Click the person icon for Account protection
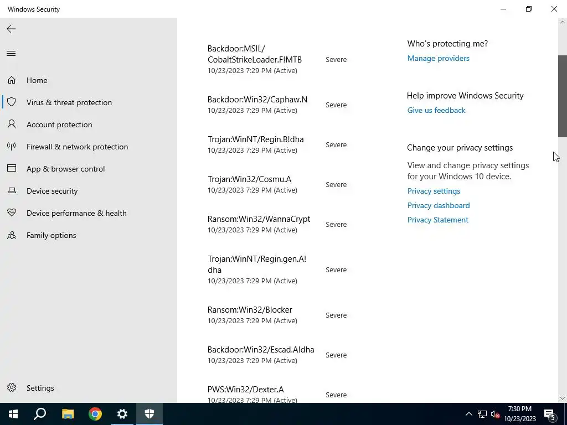Viewport: 567px width, 425px height. (x=12, y=125)
